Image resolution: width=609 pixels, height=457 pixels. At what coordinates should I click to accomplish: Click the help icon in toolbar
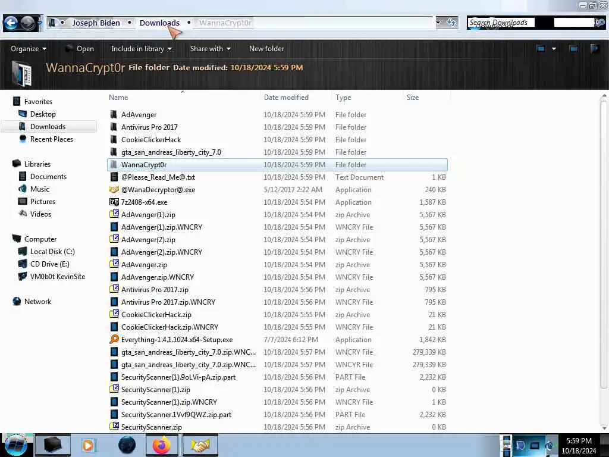(x=595, y=49)
